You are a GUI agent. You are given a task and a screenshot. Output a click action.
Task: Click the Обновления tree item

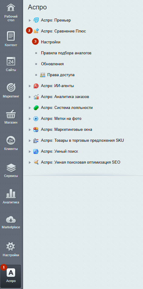(x=52, y=64)
